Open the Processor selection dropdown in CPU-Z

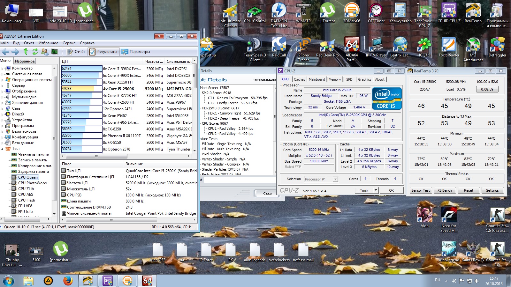tap(321, 179)
